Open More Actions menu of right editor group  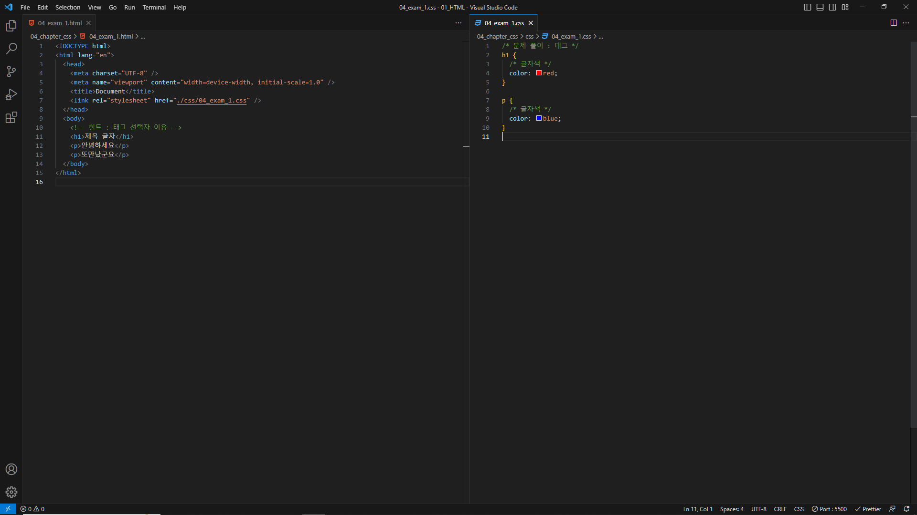[906, 23]
